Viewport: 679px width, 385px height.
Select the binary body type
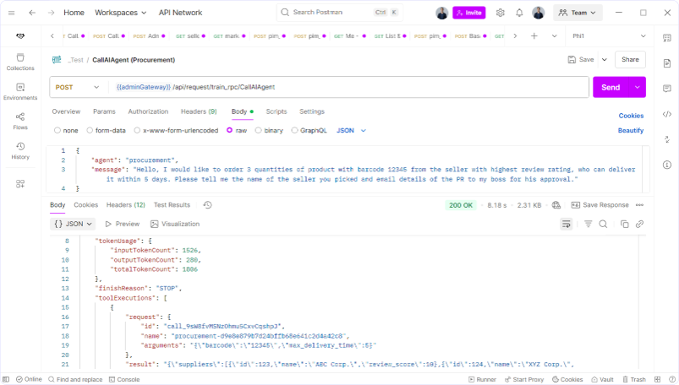point(269,130)
